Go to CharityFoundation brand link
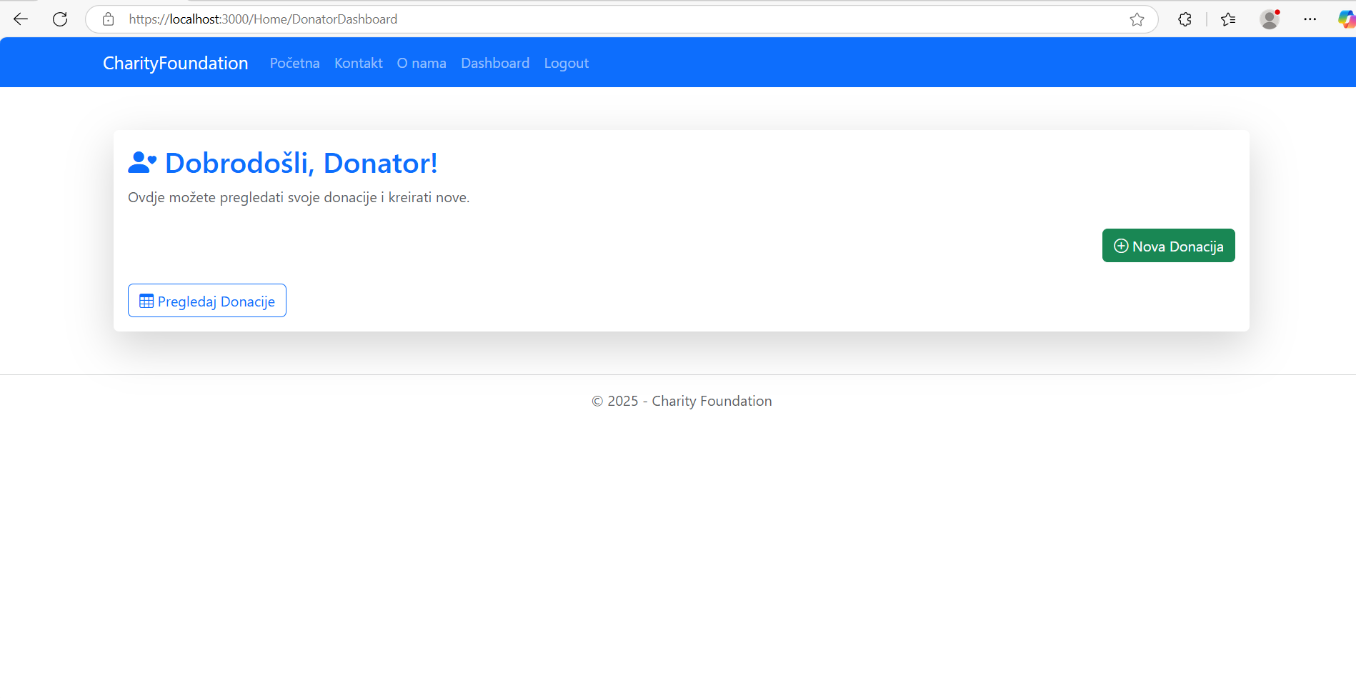The width and height of the screenshot is (1356, 698). [176, 63]
